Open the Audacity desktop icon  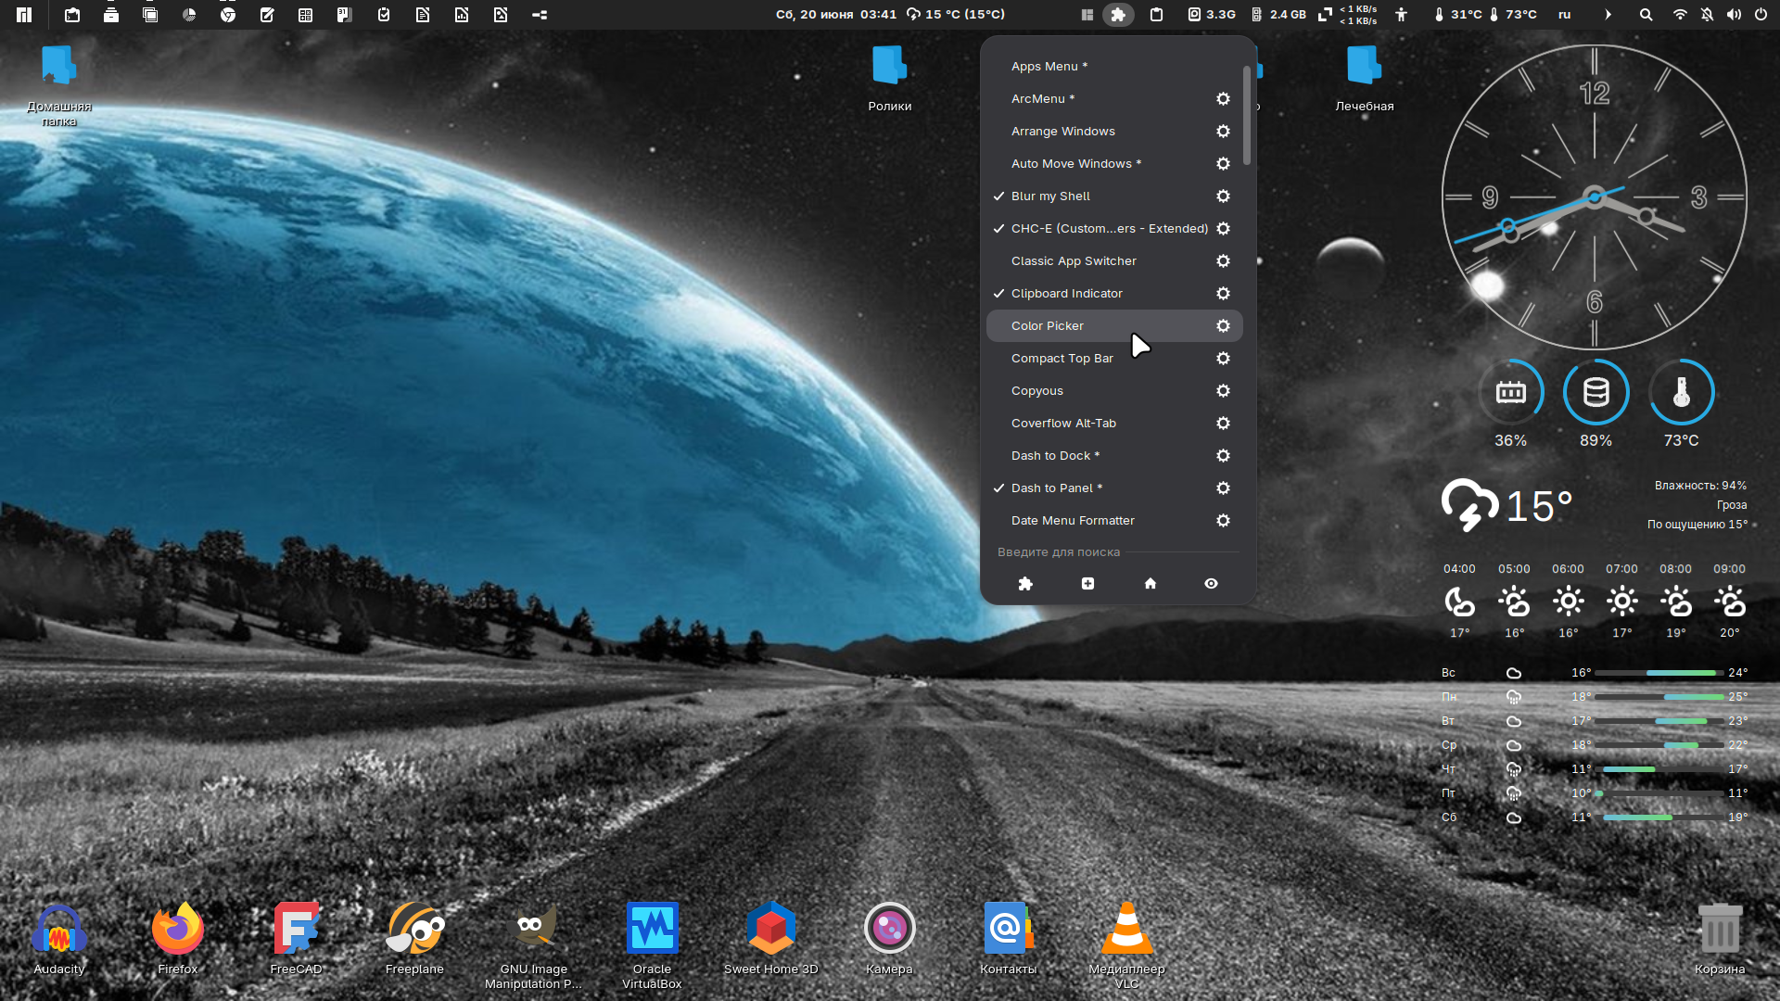pos(59,939)
